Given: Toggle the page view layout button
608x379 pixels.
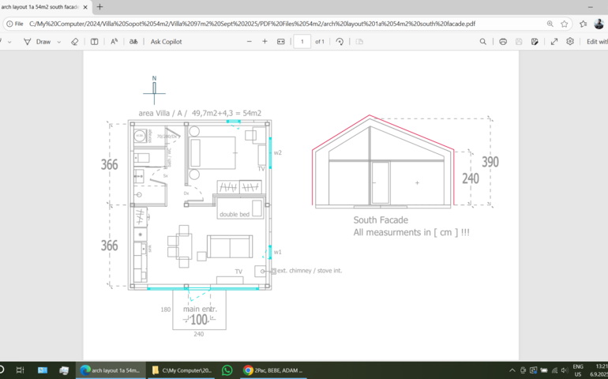Looking at the screenshot, I should tap(95, 41).
